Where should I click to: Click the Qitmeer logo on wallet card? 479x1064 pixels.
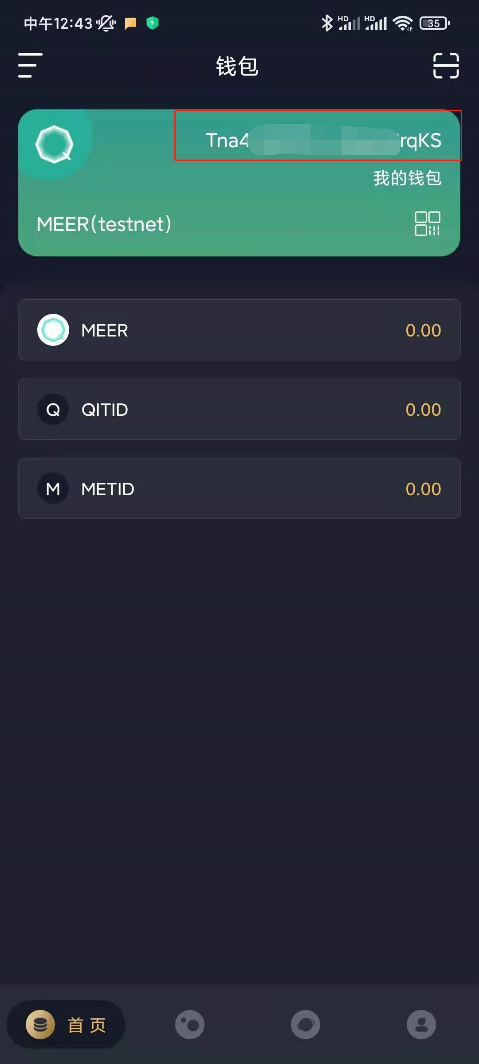(55, 144)
